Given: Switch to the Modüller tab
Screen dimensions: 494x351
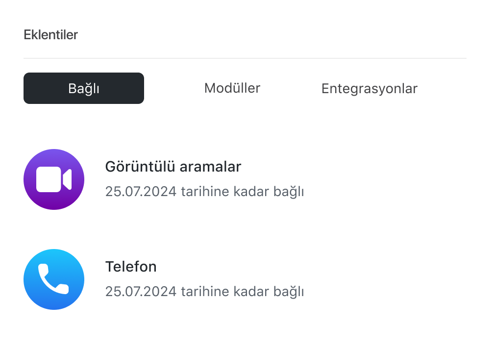Looking at the screenshot, I should [232, 88].
